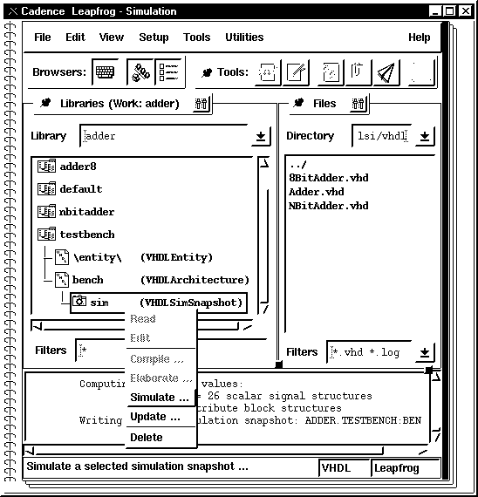
Task: Select NBitAdder.vhd in Files list
Action: pyautogui.click(x=329, y=206)
